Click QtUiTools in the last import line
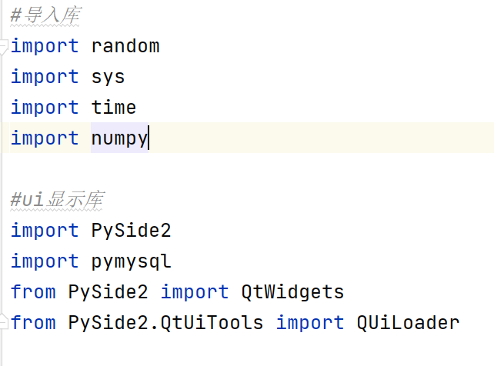This screenshot has height=366, width=494. tap(212, 323)
